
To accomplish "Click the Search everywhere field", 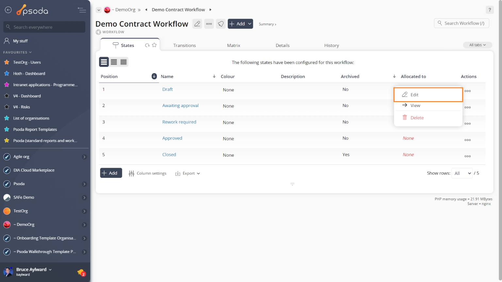I will [x=44, y=27].
